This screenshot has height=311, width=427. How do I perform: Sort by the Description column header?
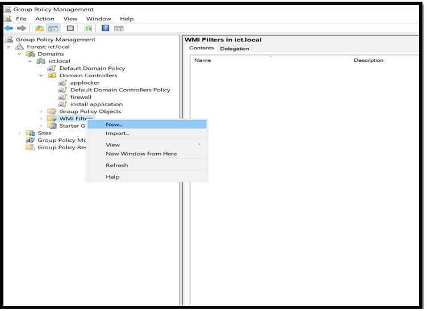tap(384, 60)
